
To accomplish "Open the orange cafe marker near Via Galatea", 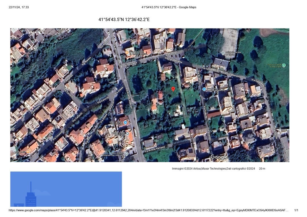I will [127, 52].
